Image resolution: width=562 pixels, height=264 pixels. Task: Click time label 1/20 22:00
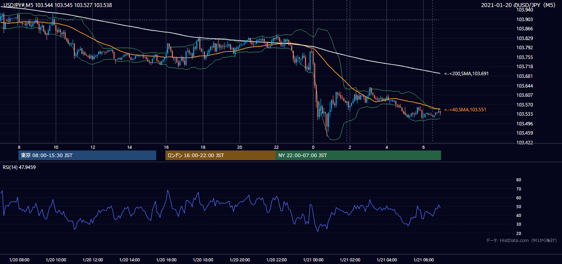(276, 260)
